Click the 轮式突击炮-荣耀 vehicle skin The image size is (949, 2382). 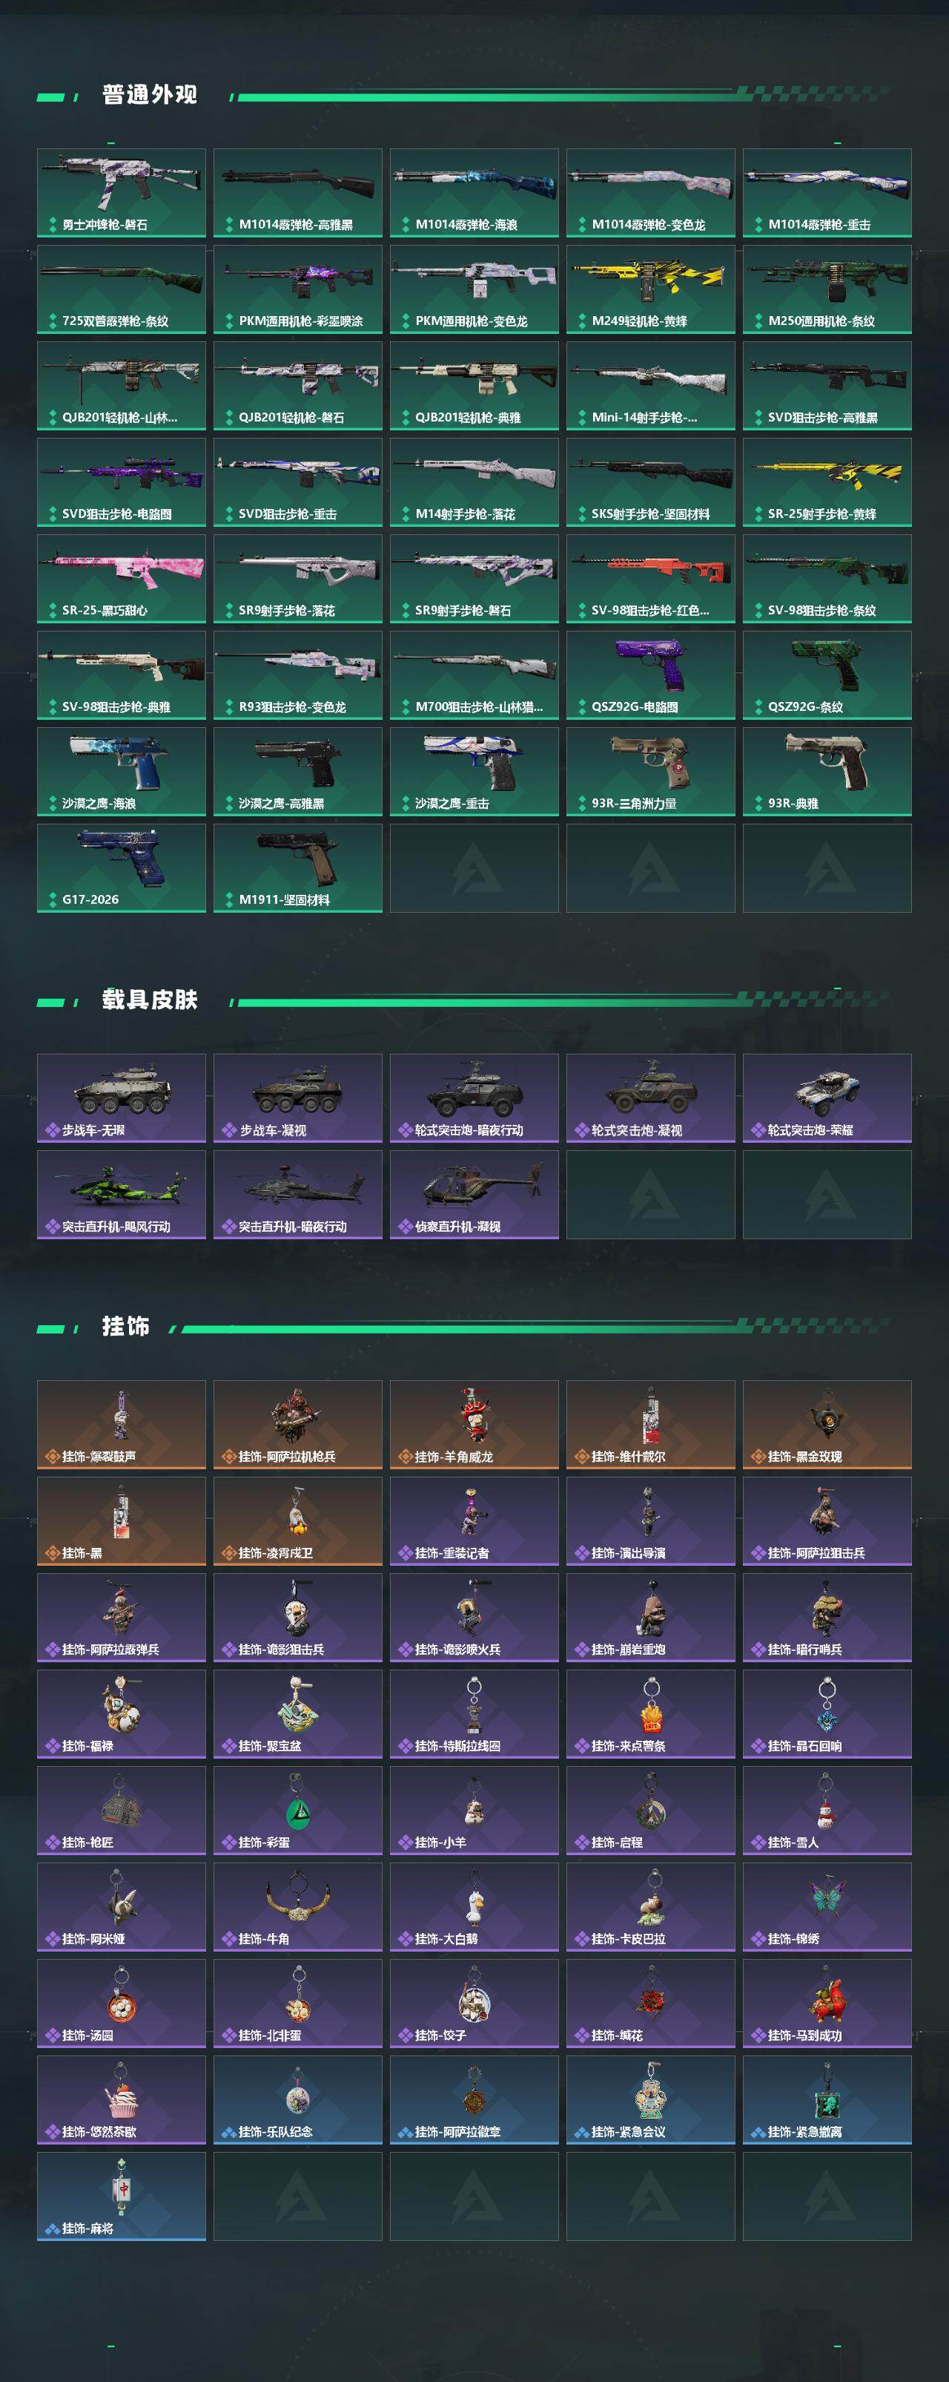pyautogui.click(x=827, y=1098)
